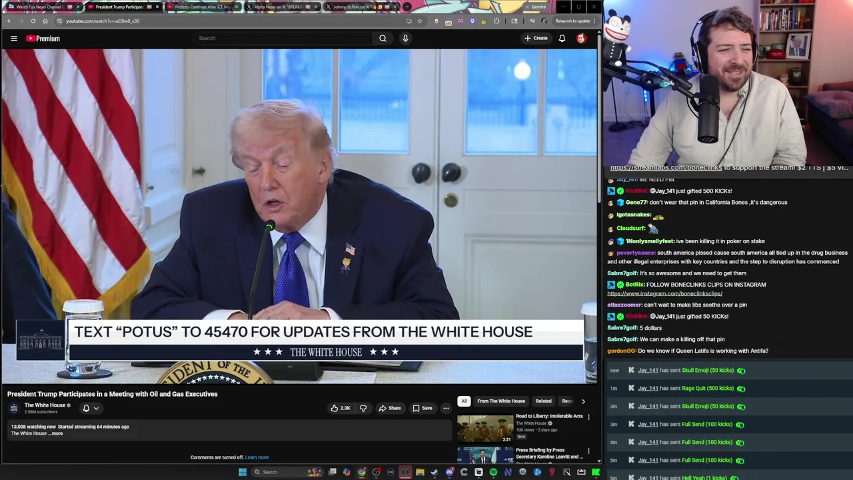The height and width of the screenshot is (480, 853).
Task: Open the Press Briefing video thumbnail
Action: [x=484, y=455]
